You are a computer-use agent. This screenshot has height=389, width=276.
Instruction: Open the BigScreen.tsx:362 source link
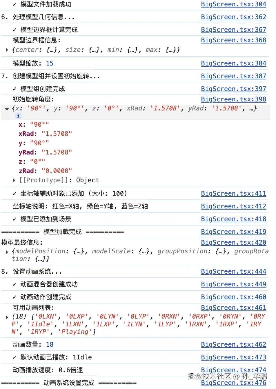click(x=233, y=17)
